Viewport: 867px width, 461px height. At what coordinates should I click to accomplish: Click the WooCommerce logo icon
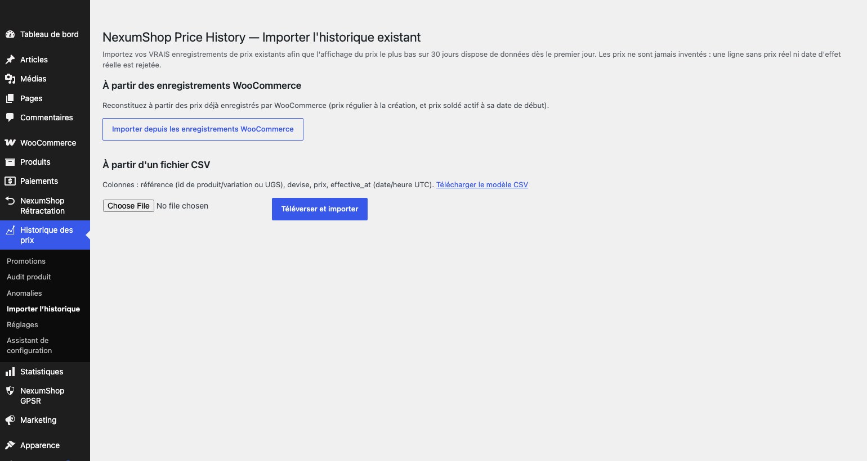10,143
